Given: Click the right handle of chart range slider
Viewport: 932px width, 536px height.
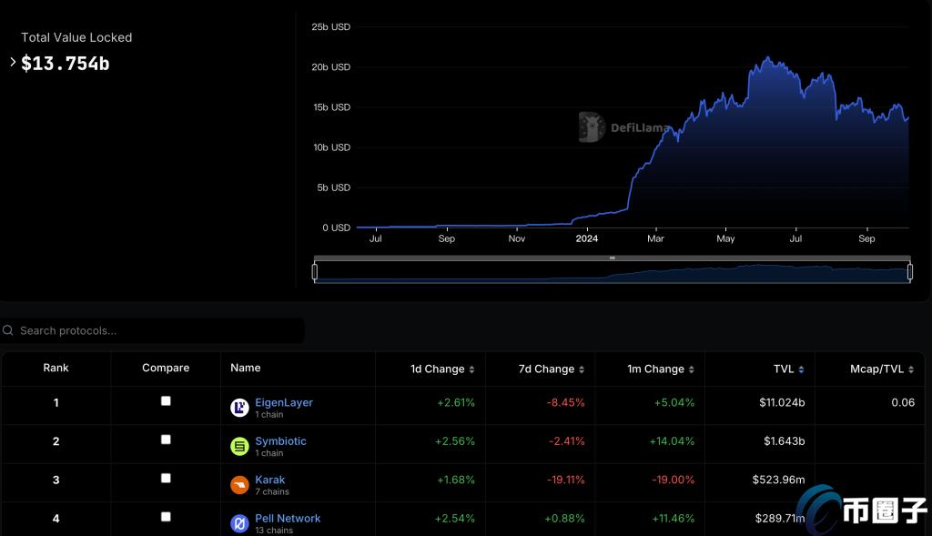Looking at the screenshot, I should [910, 271].
